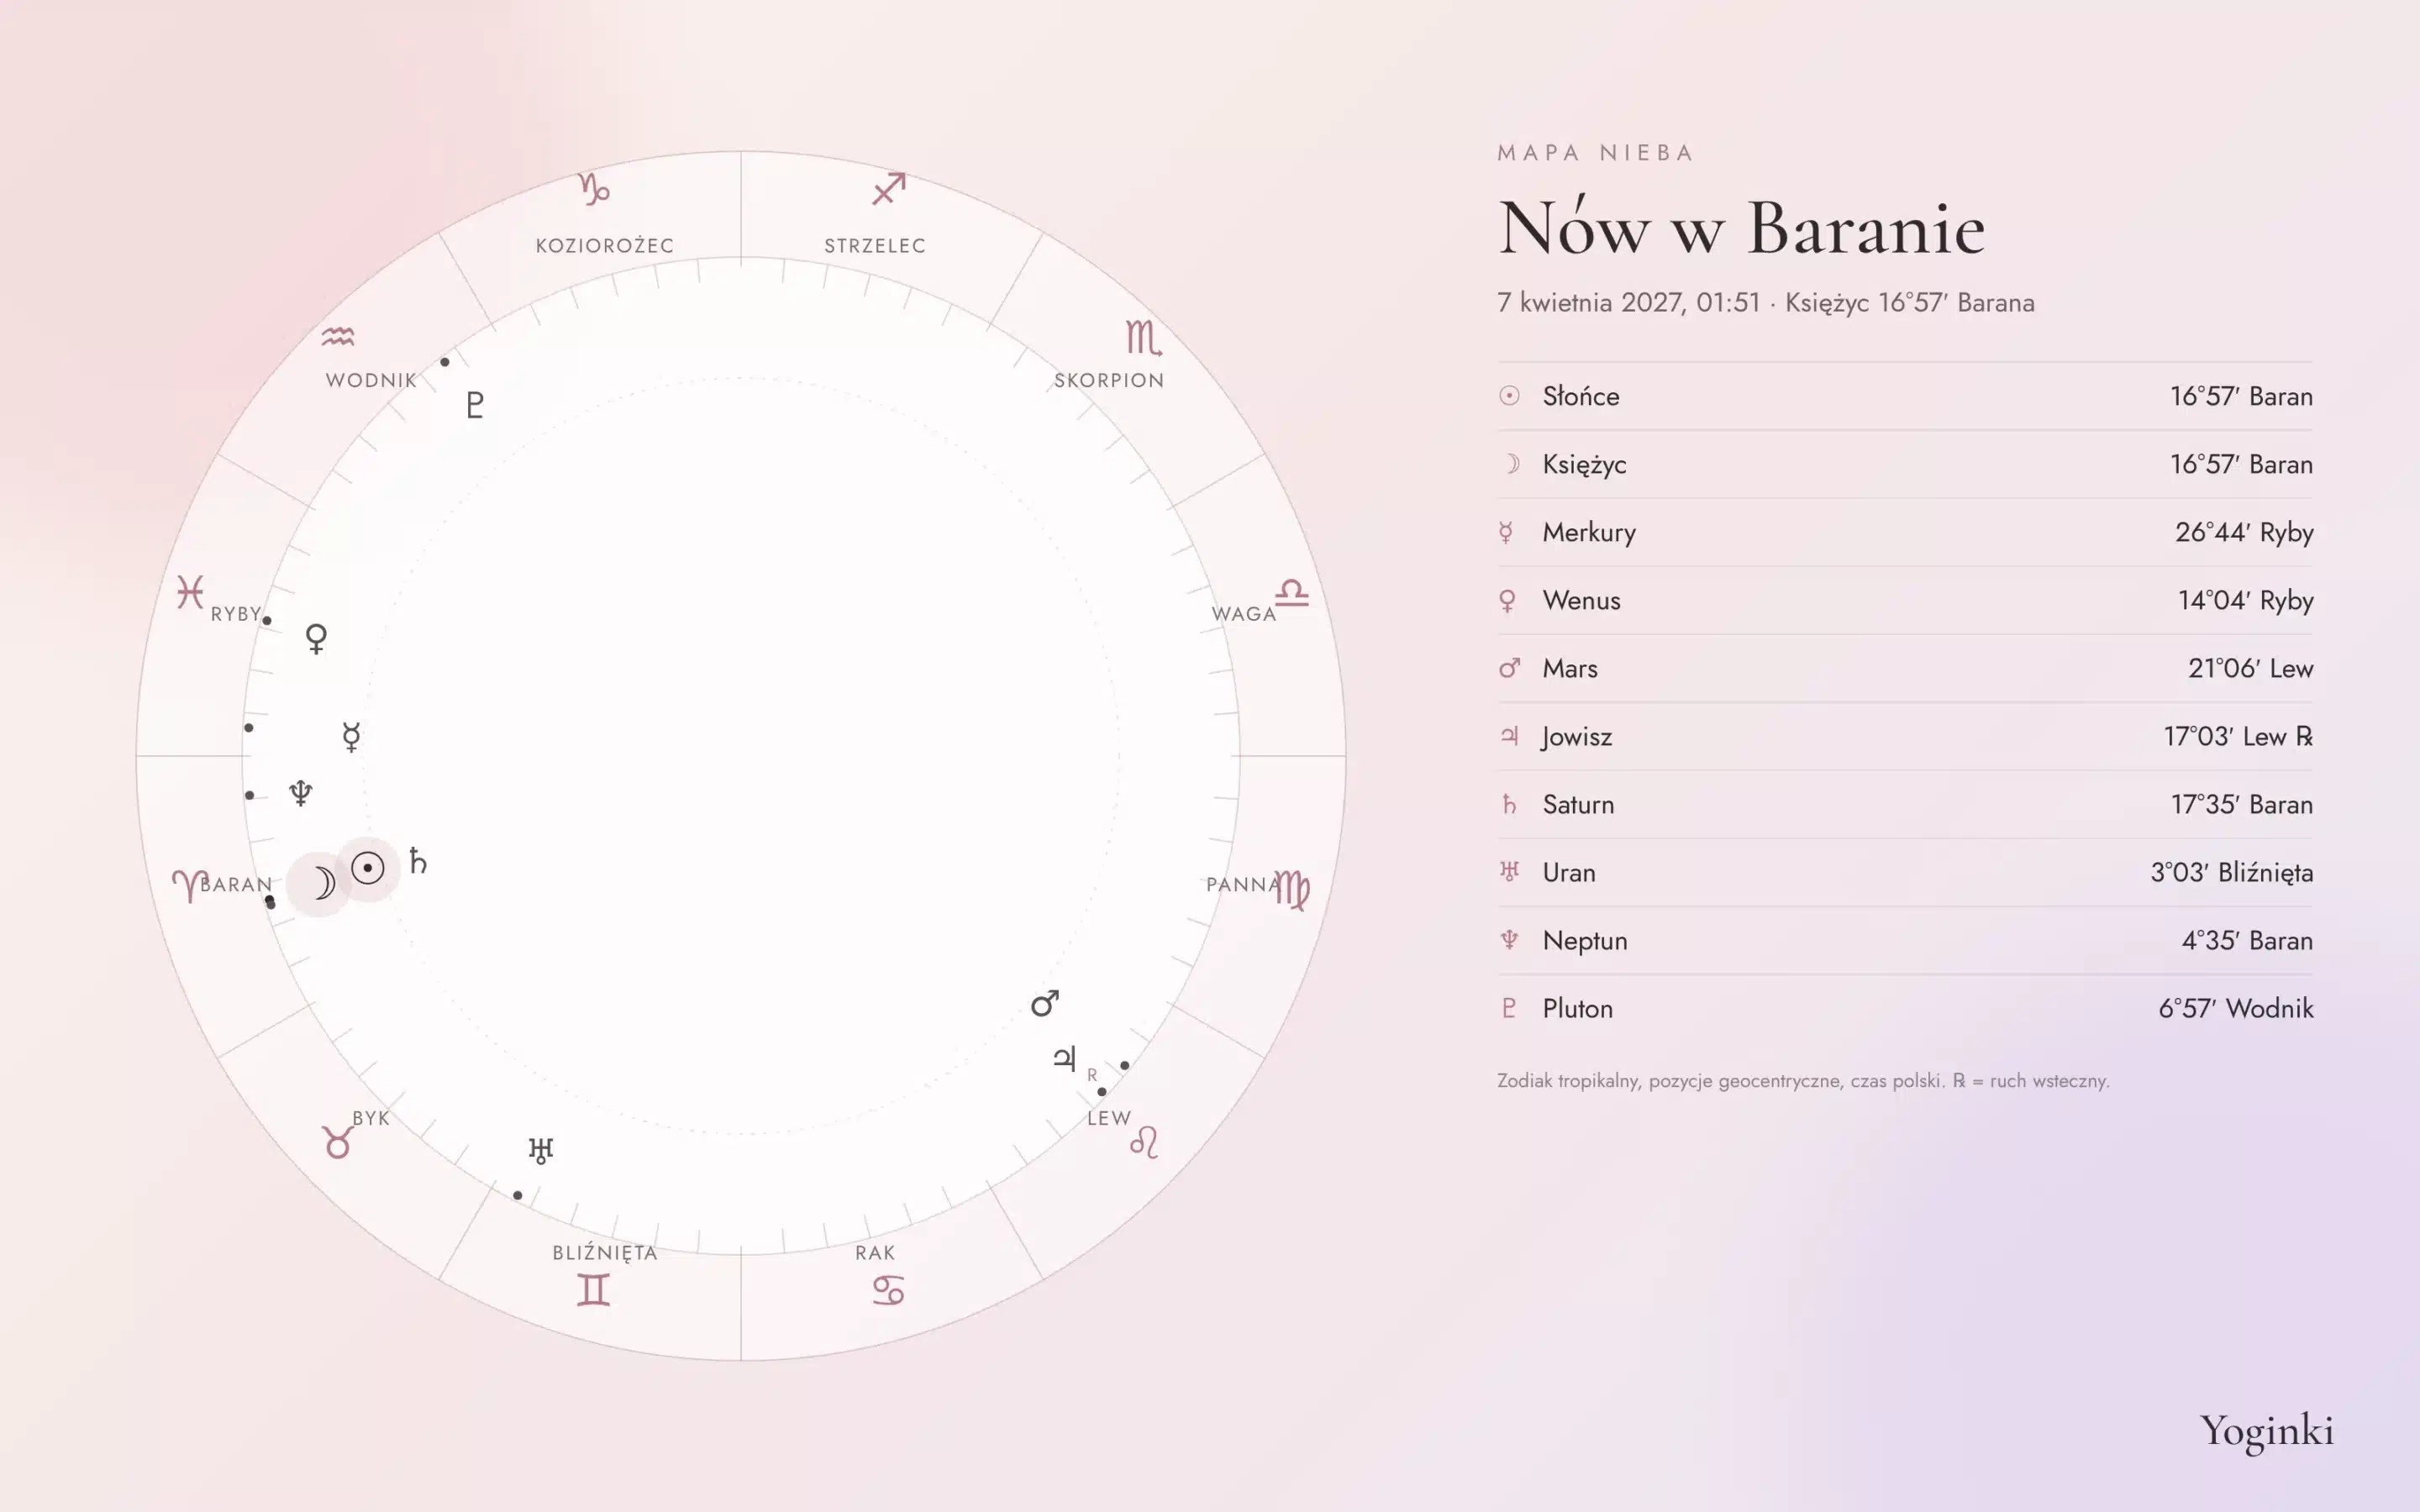Click the Mars symbol in the chart wheel
The height and width of the screenshot is (1512, 2420).
tap(1044, 1004)
